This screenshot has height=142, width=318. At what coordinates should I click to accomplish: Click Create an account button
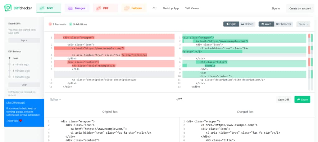click(x=300, y=8)
